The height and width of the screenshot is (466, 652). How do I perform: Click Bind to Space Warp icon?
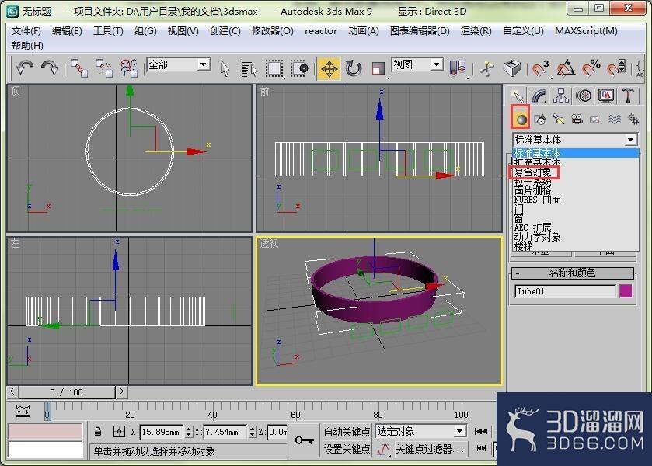click(x=129, y=68)
